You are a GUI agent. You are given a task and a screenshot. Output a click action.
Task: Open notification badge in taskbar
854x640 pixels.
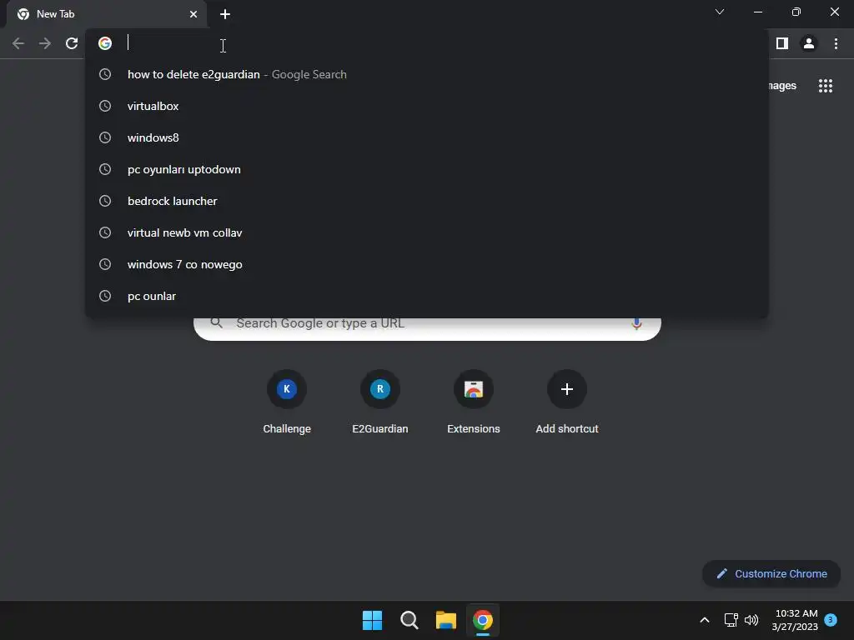(831, 619)
